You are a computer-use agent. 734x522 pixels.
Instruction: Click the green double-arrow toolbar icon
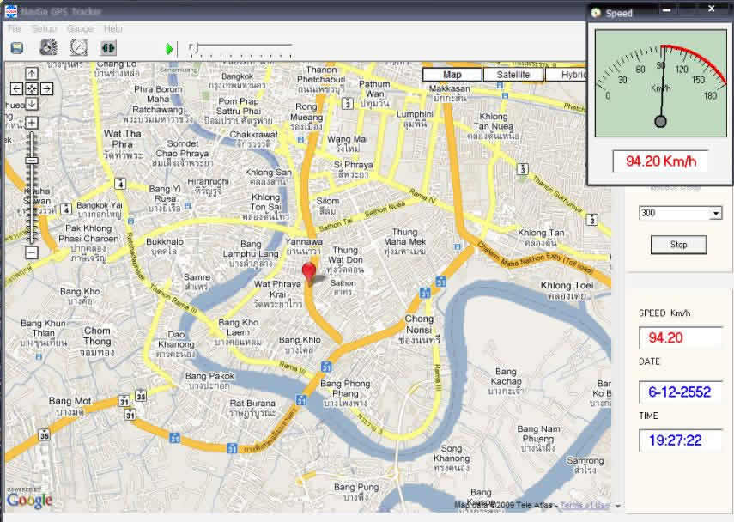tap(108, 48)
